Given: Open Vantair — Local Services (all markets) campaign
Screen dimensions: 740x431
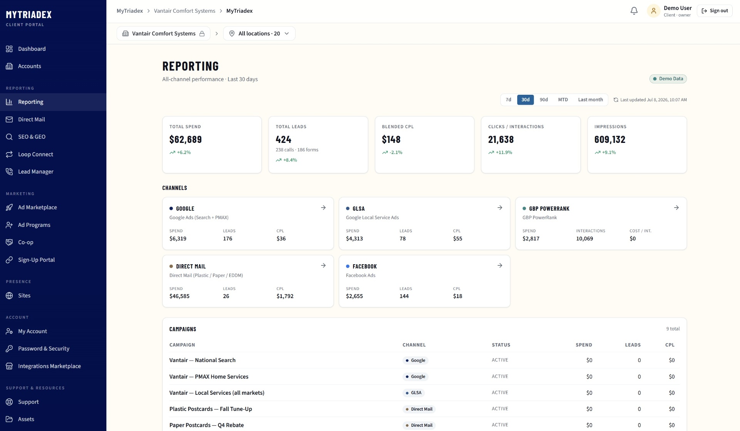Looking at the screenshot, I should coord(217,393).
